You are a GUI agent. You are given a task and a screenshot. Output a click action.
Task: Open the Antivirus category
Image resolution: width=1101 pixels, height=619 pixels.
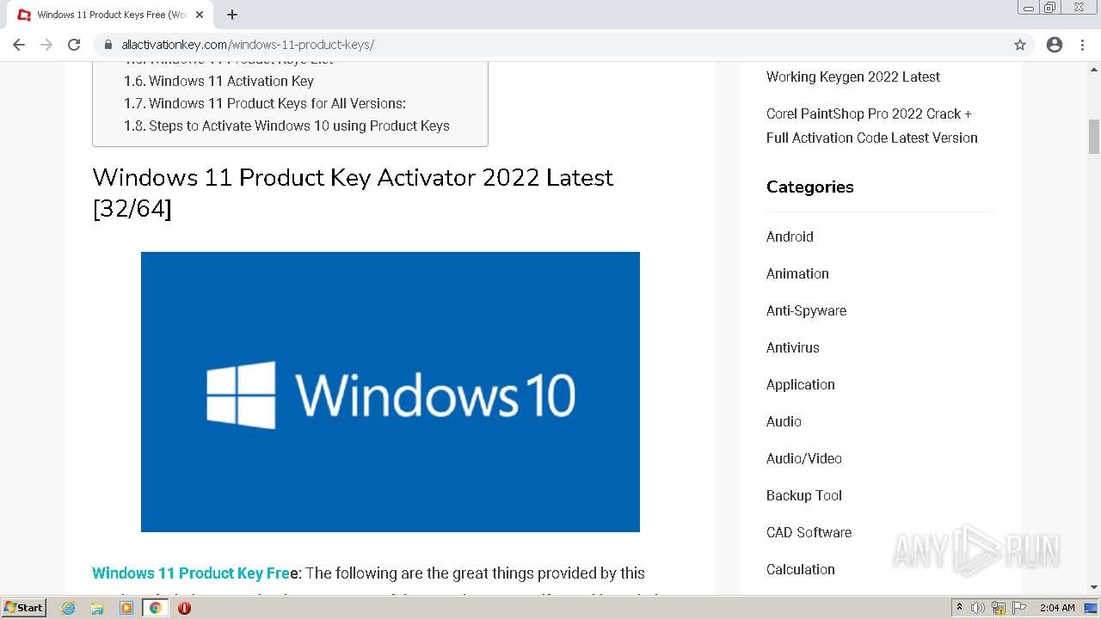point(793,347)
